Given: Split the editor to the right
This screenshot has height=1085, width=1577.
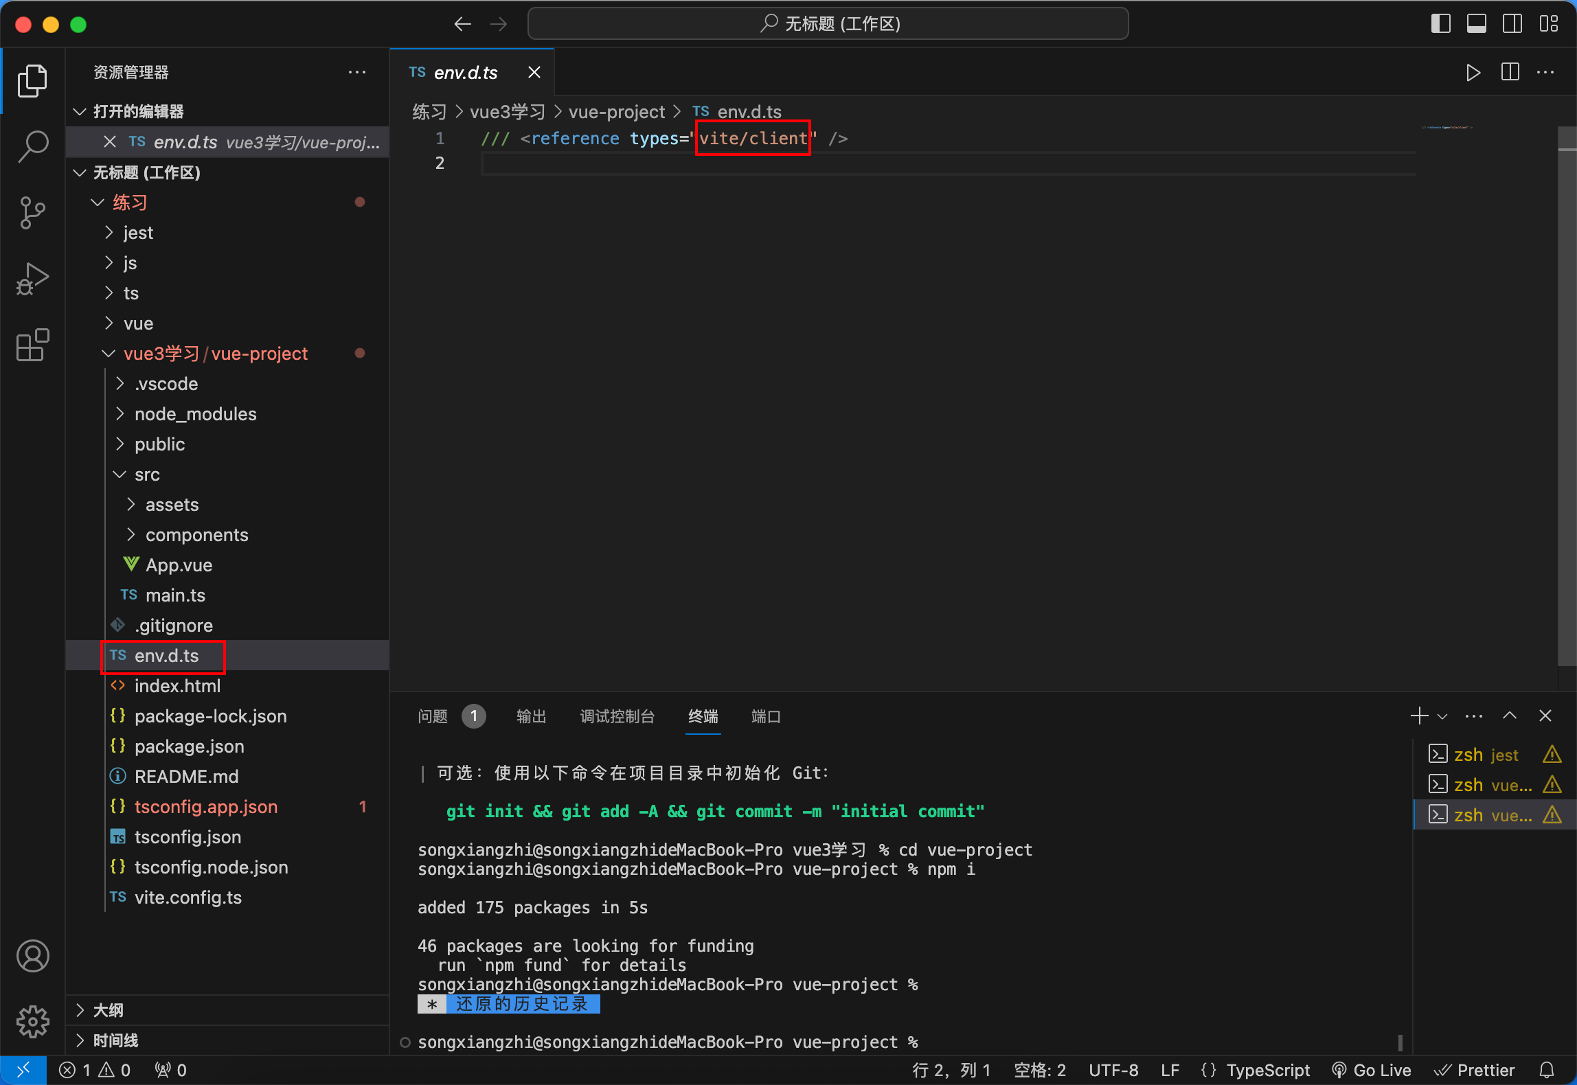Looking at the screenshot, I should coord(1509,71).
